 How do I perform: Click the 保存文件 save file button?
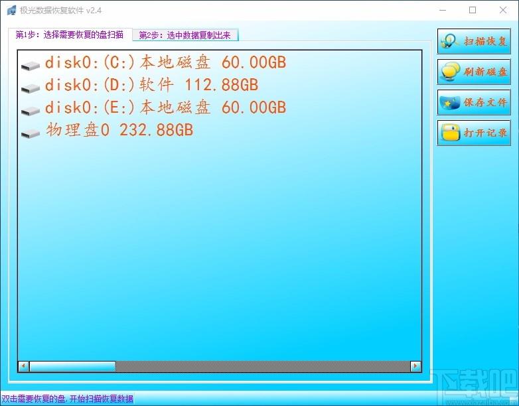pyautogui.click(x=474, y=102)
